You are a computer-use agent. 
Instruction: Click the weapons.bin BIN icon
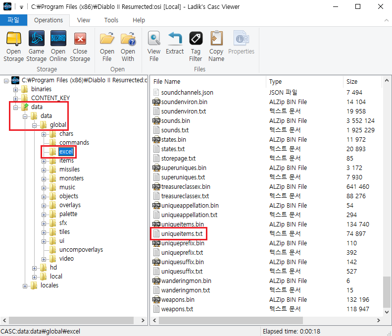click(156, 299)
